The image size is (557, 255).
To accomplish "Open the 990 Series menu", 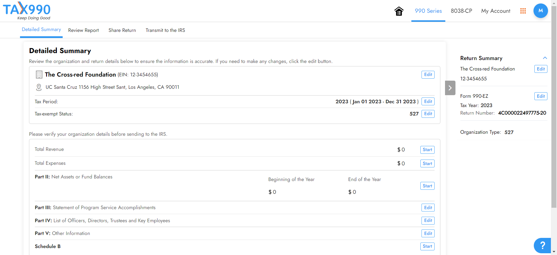I will point(428,11).
